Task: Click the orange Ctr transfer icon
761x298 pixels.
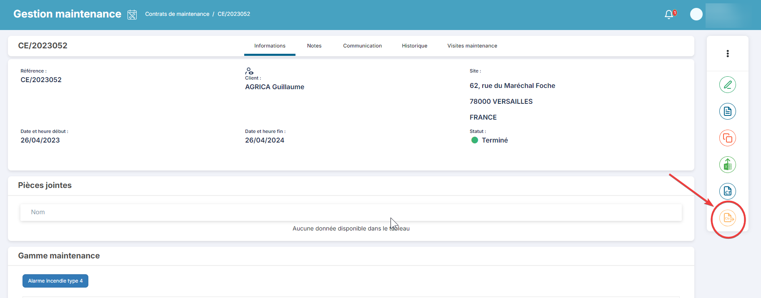Action: tap(728, 218)
